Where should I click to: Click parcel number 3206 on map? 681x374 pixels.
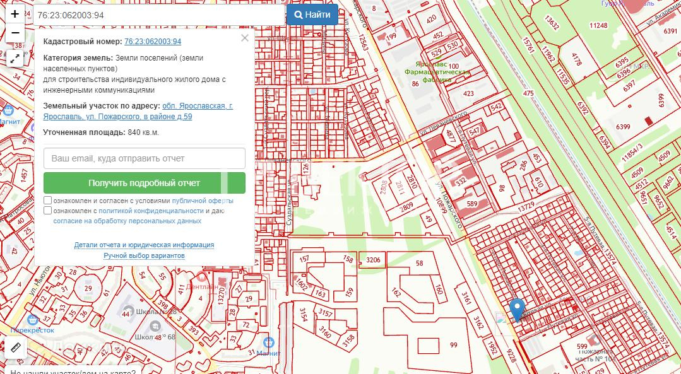click(373, 260)
